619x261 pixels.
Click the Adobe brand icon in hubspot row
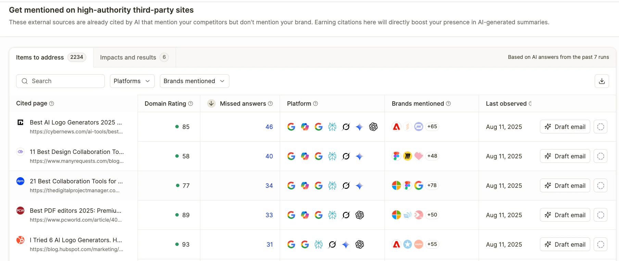396,244
